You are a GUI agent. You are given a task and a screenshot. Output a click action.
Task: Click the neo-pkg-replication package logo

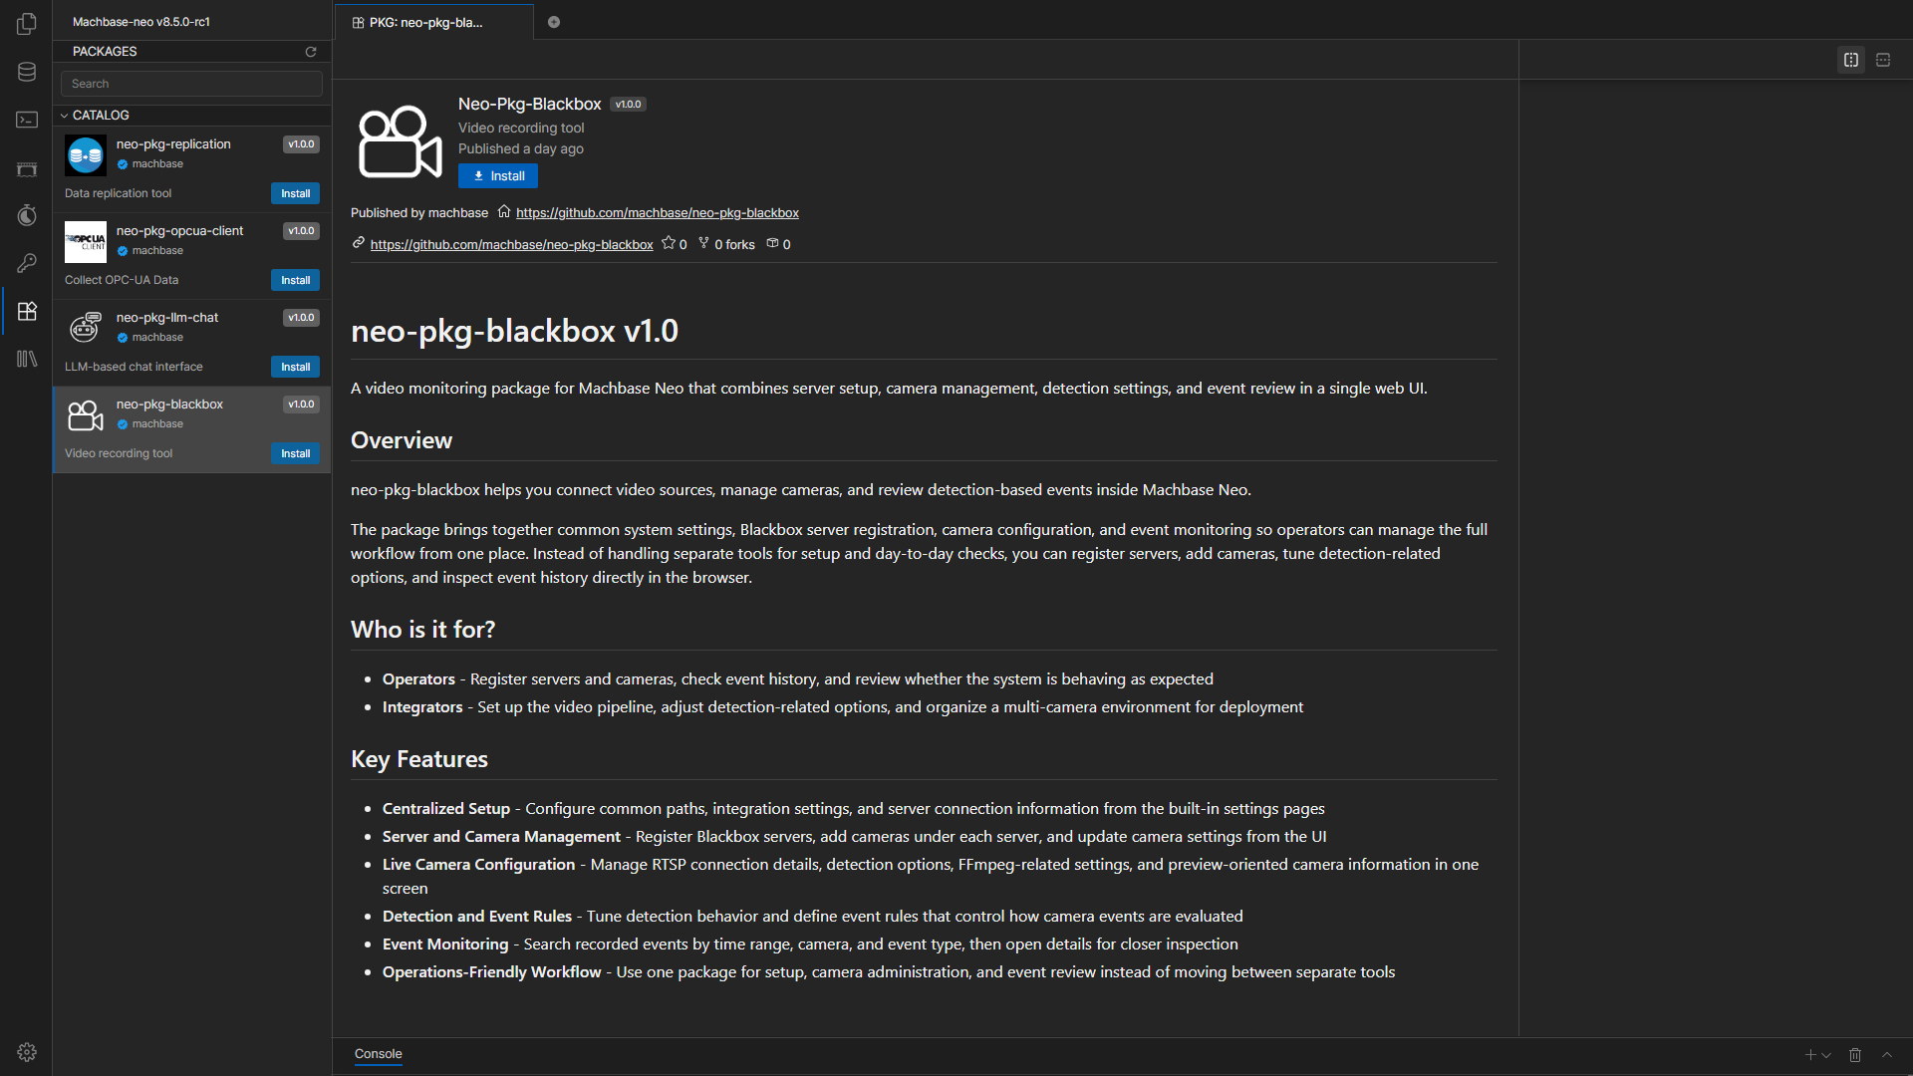[x=86, y=155]
